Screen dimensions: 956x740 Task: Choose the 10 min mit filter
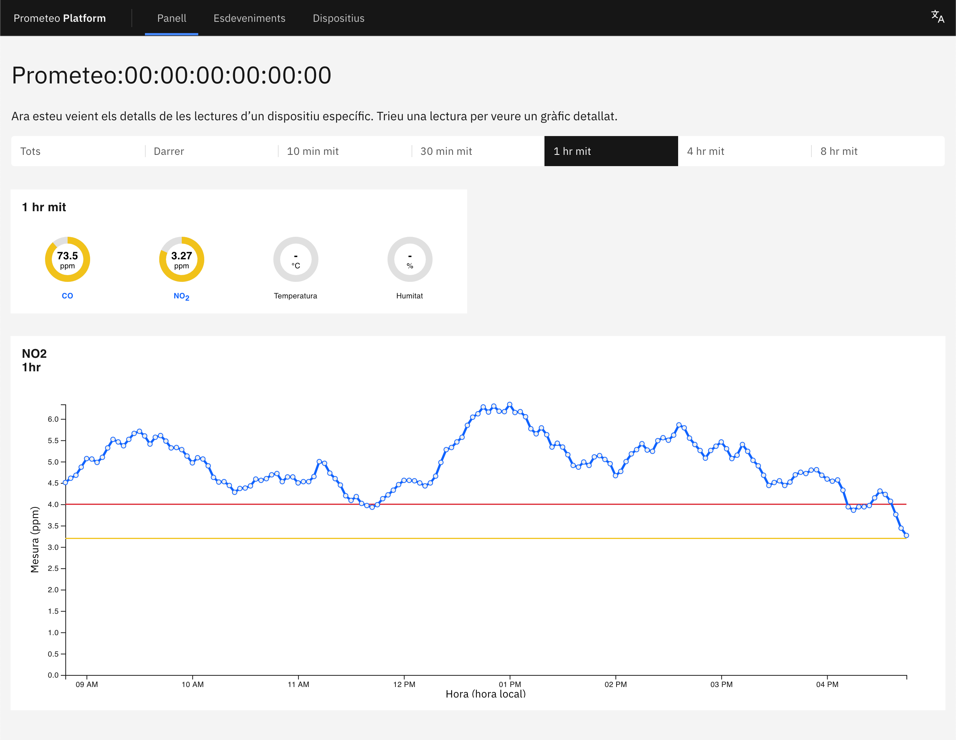[x=344, y=151]
